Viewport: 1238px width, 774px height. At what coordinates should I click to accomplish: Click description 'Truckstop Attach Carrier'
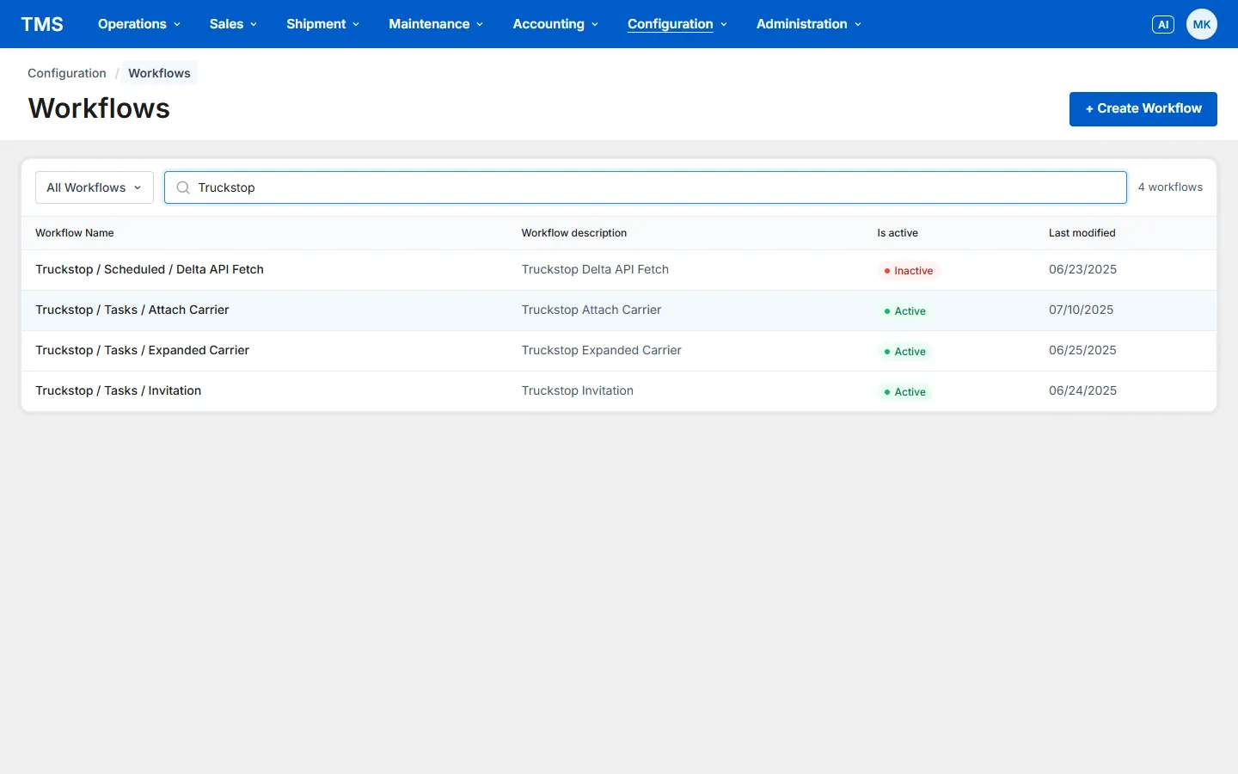591,310
